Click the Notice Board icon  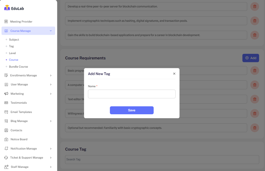point(6,139)
